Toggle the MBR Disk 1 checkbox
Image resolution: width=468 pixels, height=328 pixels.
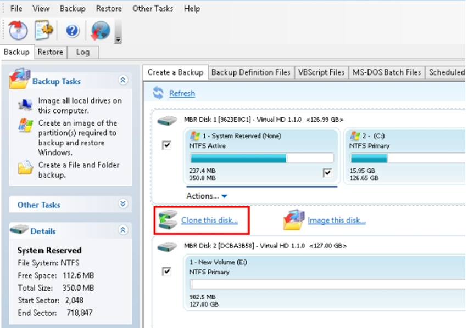(166, 145)
